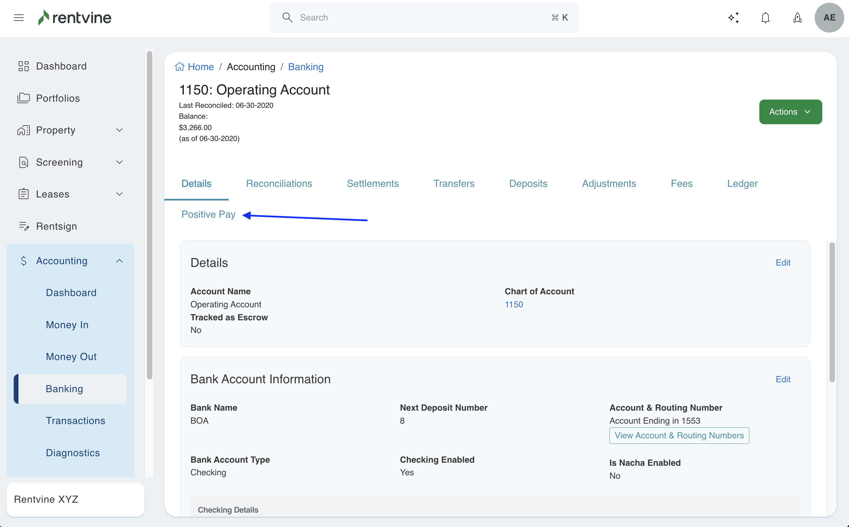Screen dimensions: 849x527
Task: Click the rocket icon in header
Action: (797, 17)
